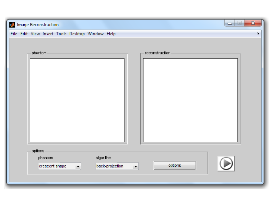Open the File menu

click(x=14, y=34)
